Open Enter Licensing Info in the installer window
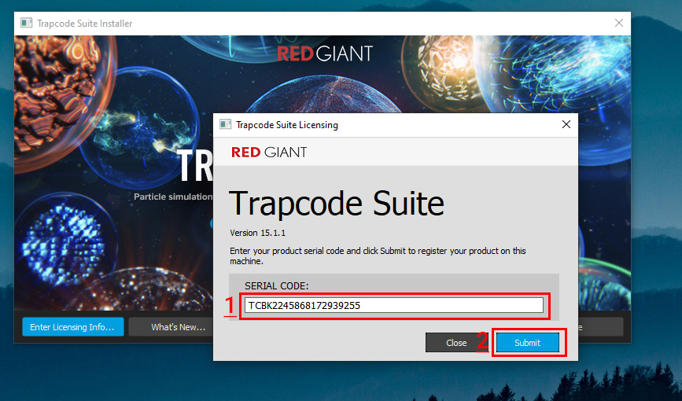The width and height of the screenshot is (682, 401). coord(72,327)
